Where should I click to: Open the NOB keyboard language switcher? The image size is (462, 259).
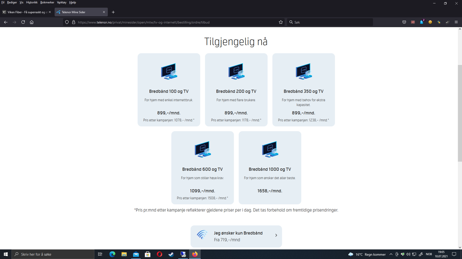point(429,254)
